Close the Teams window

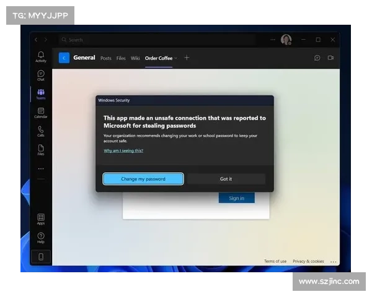(x=332, y=40)
